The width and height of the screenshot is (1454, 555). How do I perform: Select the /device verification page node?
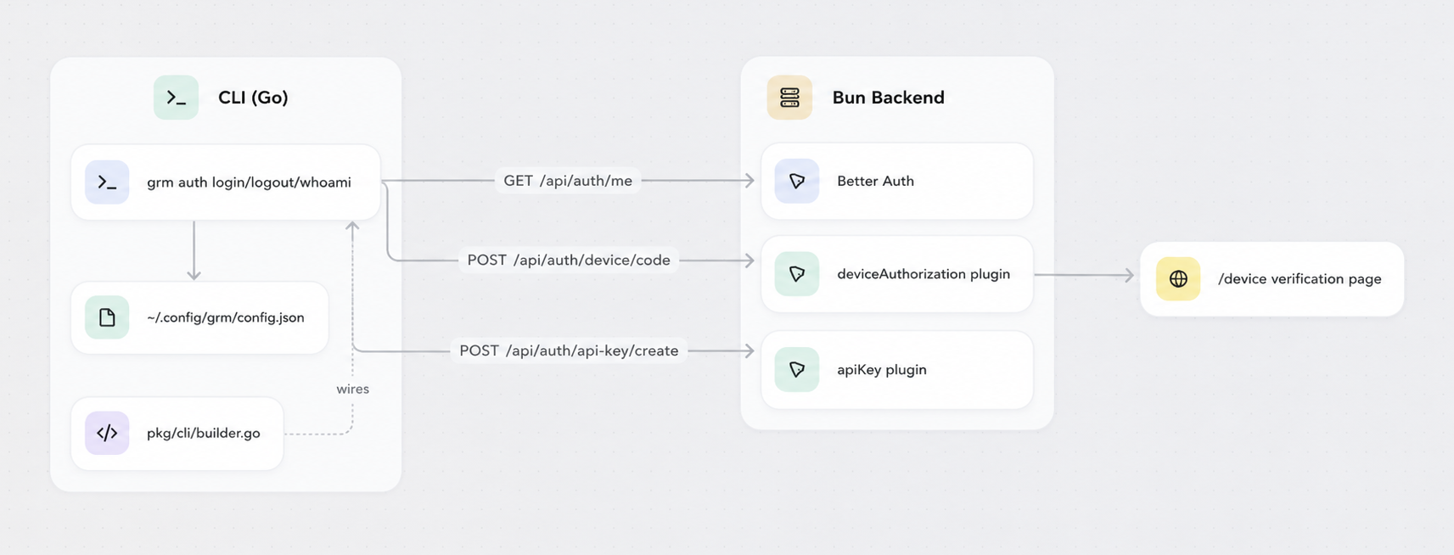[1272, 278]
